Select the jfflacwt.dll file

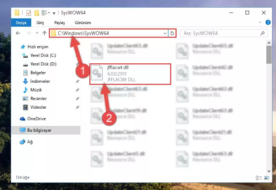point(130,74)
